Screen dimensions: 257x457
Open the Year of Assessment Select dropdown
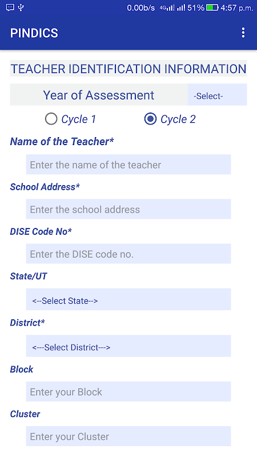(217, 95)
